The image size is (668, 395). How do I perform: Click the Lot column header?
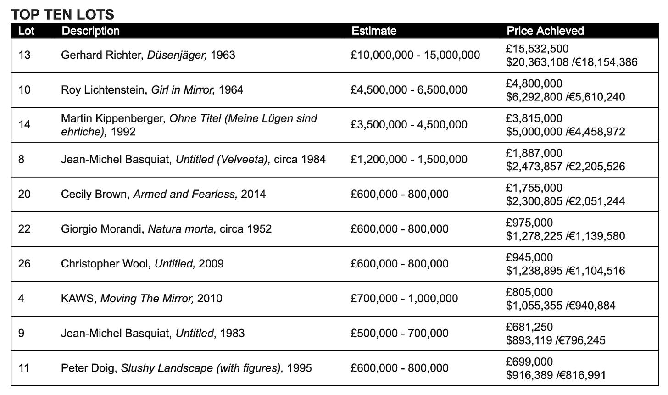click(26, 31)
